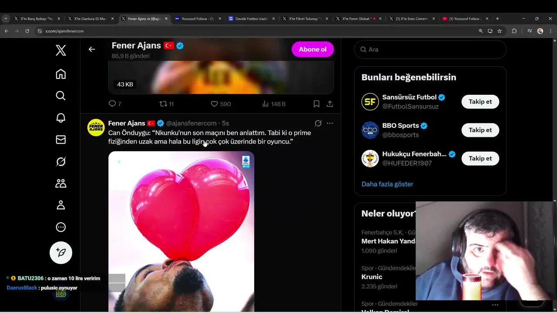The width and height of the screenshot is (557, 313).
Task: Click the Abone ol subscribe button
Action: pyautogui.click(x=312, y=49)
